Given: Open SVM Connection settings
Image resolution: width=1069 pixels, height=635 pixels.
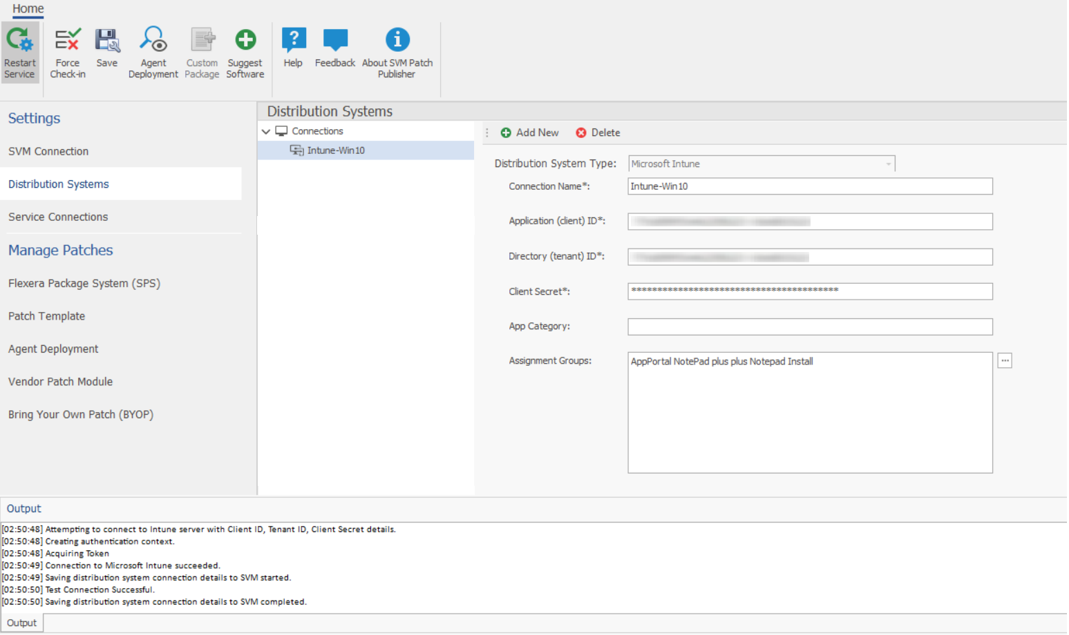Looking at the screenshot, I should (x=48, y=151).
